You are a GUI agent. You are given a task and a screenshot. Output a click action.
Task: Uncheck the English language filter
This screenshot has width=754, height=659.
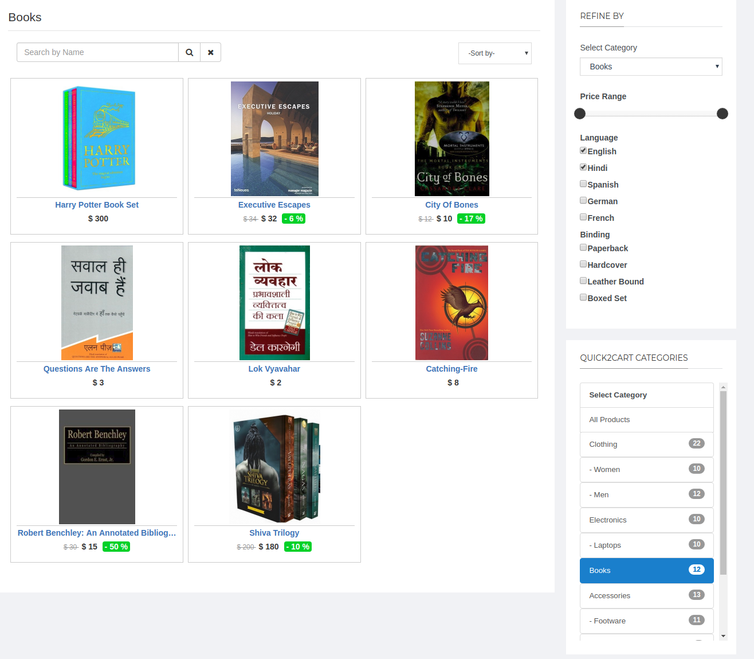(583, 151)
